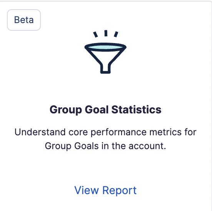
Task: Click the word 'Statistics' in the heading
Action: pyautogui.click(x=137, y=110)
